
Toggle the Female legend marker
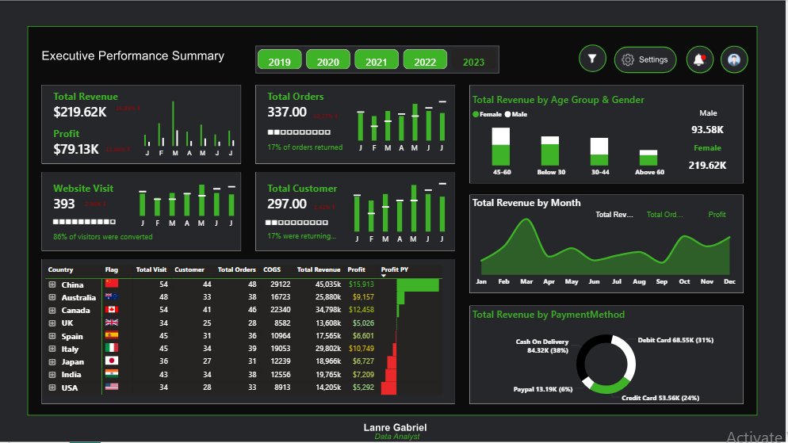tap(476, 114)
